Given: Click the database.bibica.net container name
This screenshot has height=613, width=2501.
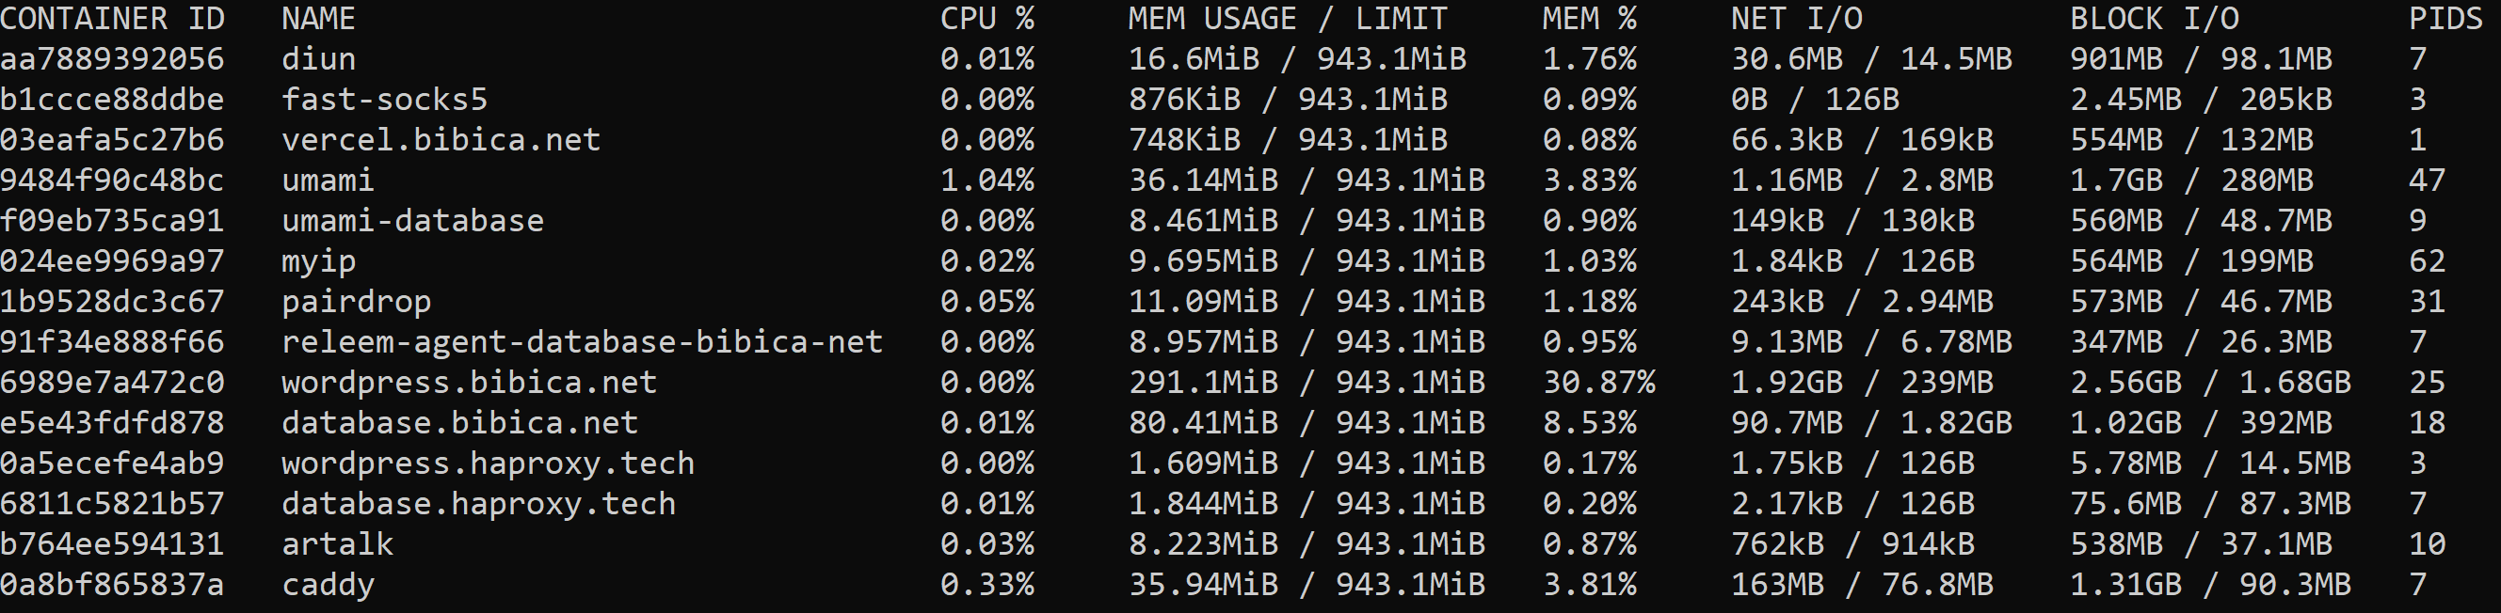Looking at the screenshot, I should pos(459,423).
